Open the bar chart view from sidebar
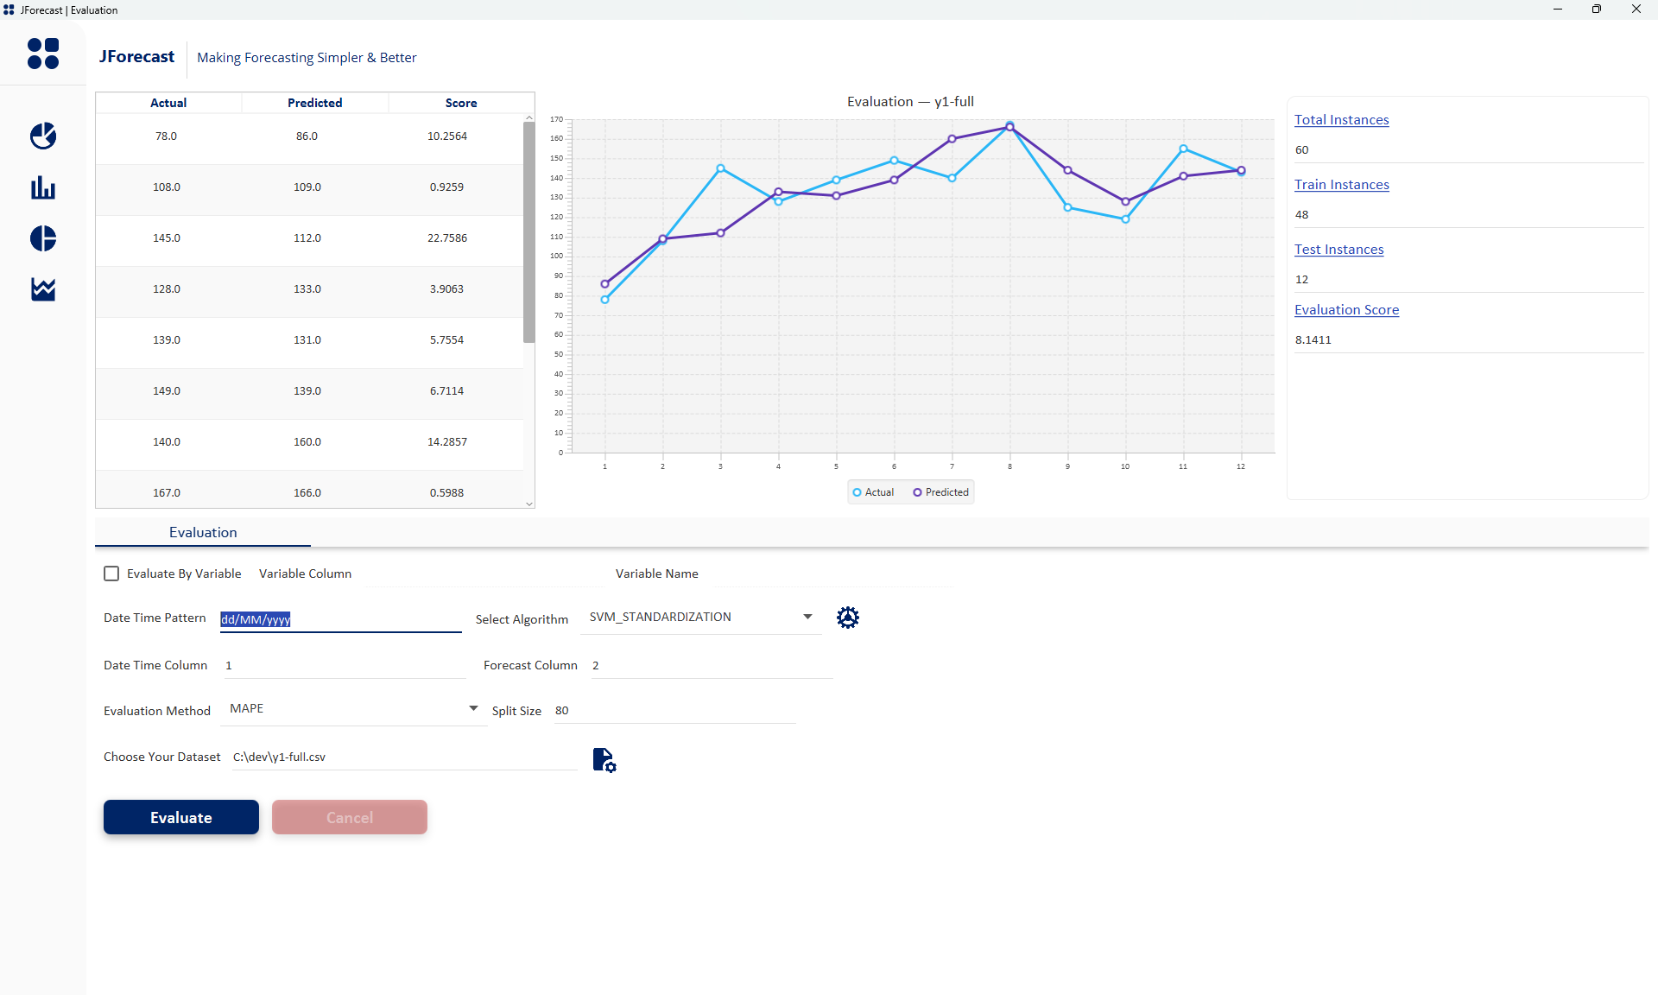The image size is (1658, 995). click(x=42, y=187)
